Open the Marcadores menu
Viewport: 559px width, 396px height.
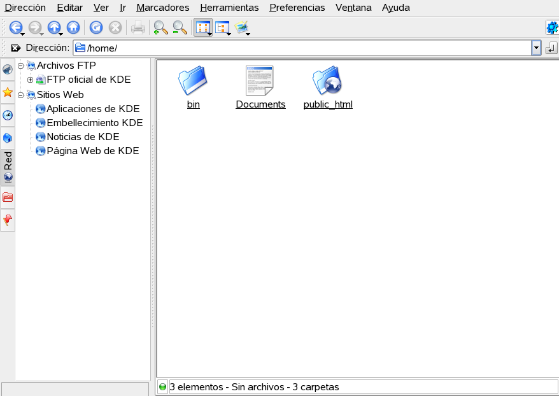coord(162,8)
